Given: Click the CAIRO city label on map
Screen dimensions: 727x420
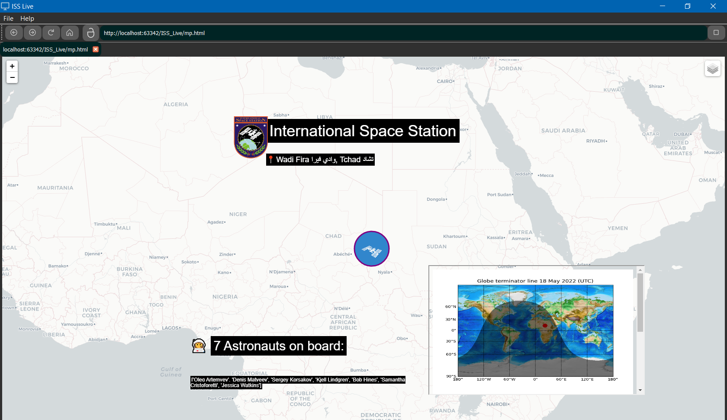Looking at the screenshot, I should 445,81.
